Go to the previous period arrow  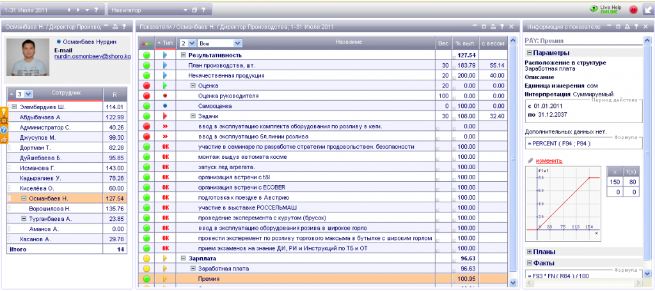68,10
